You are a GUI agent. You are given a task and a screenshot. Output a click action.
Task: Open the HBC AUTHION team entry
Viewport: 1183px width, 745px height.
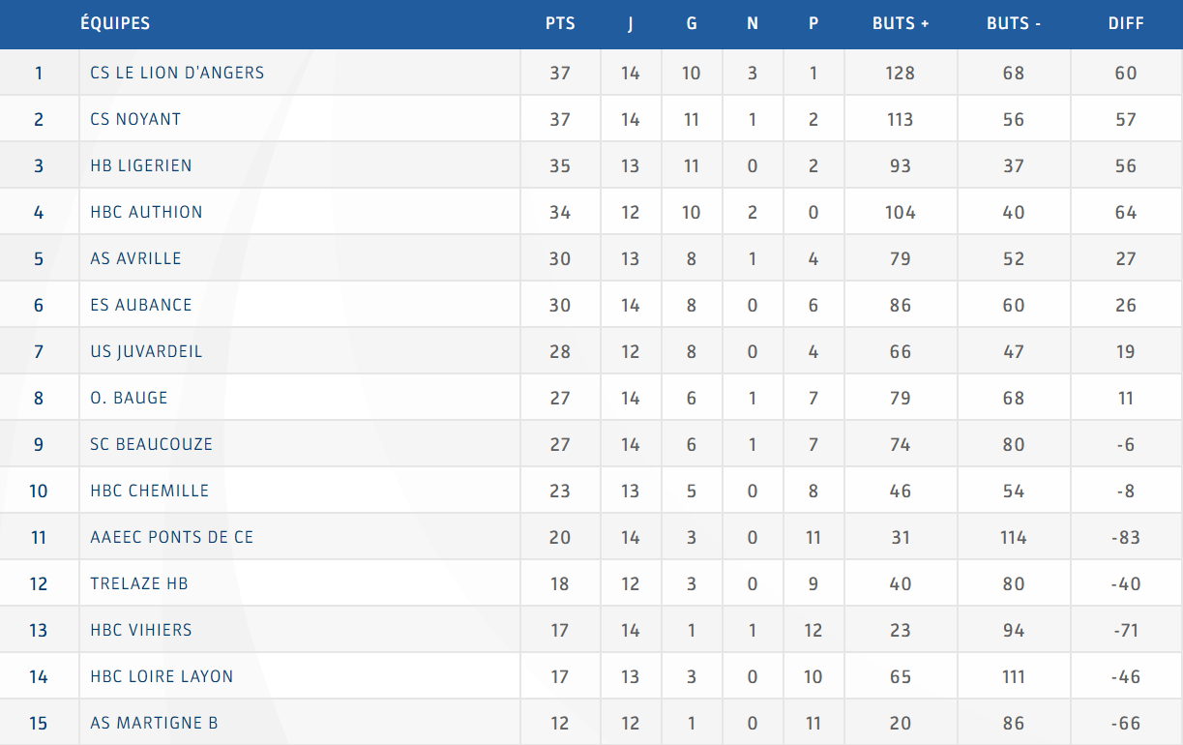click(x=146, y=212)
